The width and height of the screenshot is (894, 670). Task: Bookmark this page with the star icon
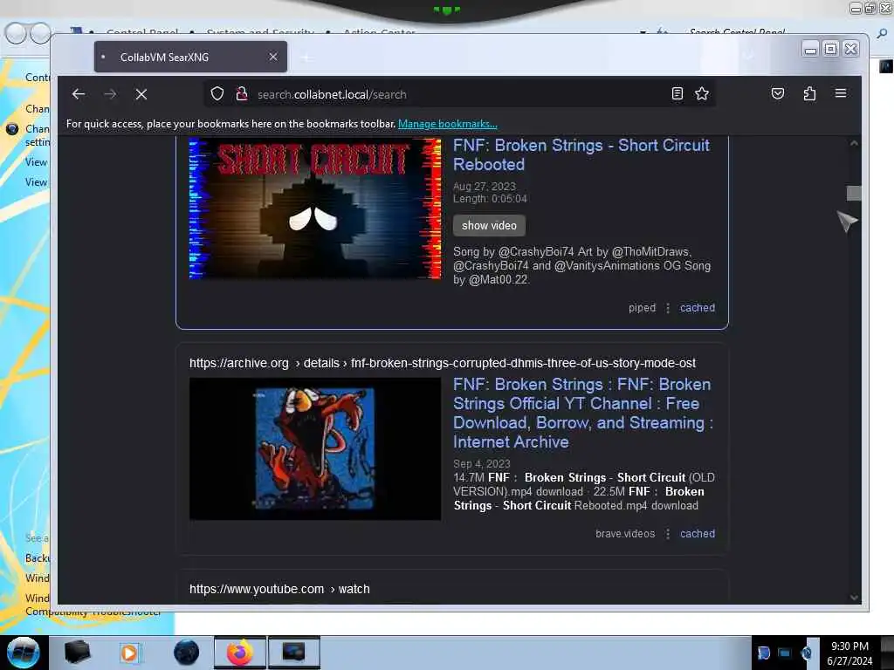coord(702,93)
